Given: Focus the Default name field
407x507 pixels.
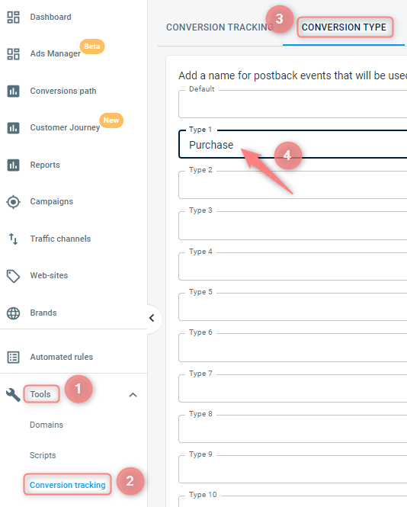Looking at the screenshot, I should click(x=293, y=104).
